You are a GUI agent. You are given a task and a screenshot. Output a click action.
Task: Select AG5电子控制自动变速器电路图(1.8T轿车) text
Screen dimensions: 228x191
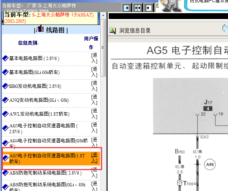(x=47, y=158)
